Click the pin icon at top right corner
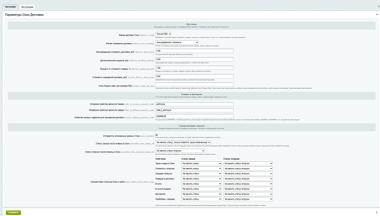 379,7
